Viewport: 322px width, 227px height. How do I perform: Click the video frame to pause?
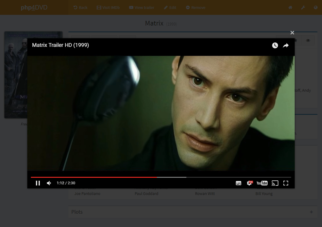coord(161,113)
